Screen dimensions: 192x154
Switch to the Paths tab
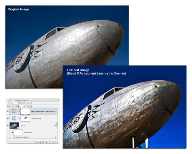tap(25, 101)
